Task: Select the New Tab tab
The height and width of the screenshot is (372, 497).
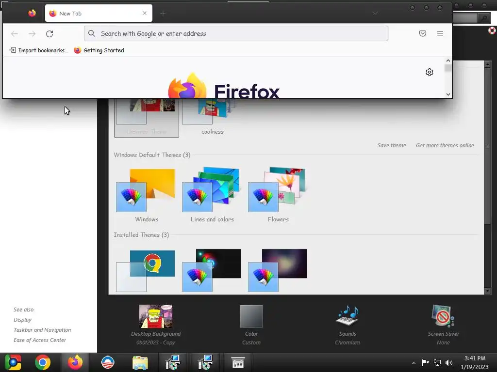Action: coord(99,13)
